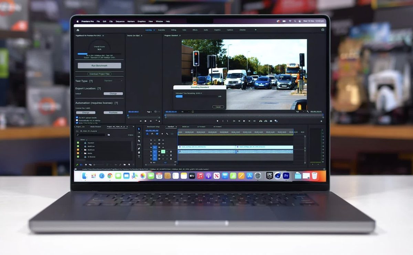Open the Test Type Standard dropdown
Image resolution: width=413 pixels, height=255 pixels.
[x=113, y=81]
